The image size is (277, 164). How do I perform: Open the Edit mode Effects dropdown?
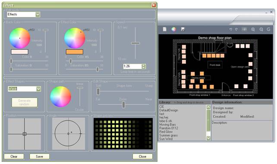[38, 15]
